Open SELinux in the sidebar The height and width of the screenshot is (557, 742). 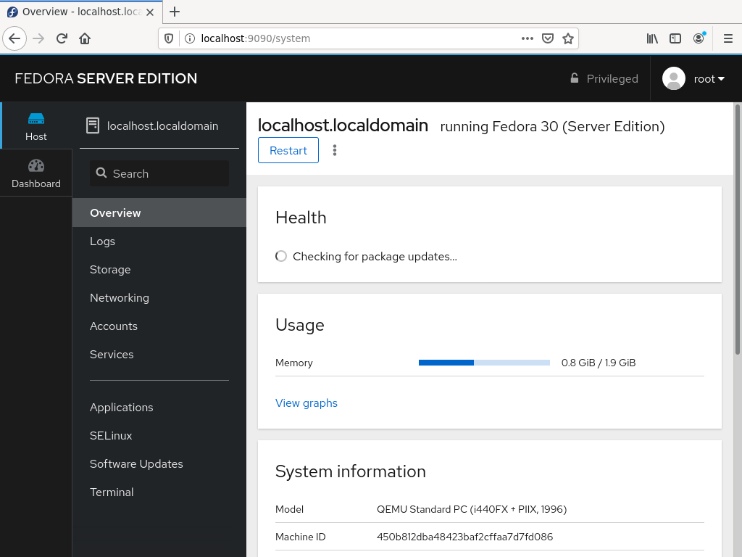tap(159, 436)
